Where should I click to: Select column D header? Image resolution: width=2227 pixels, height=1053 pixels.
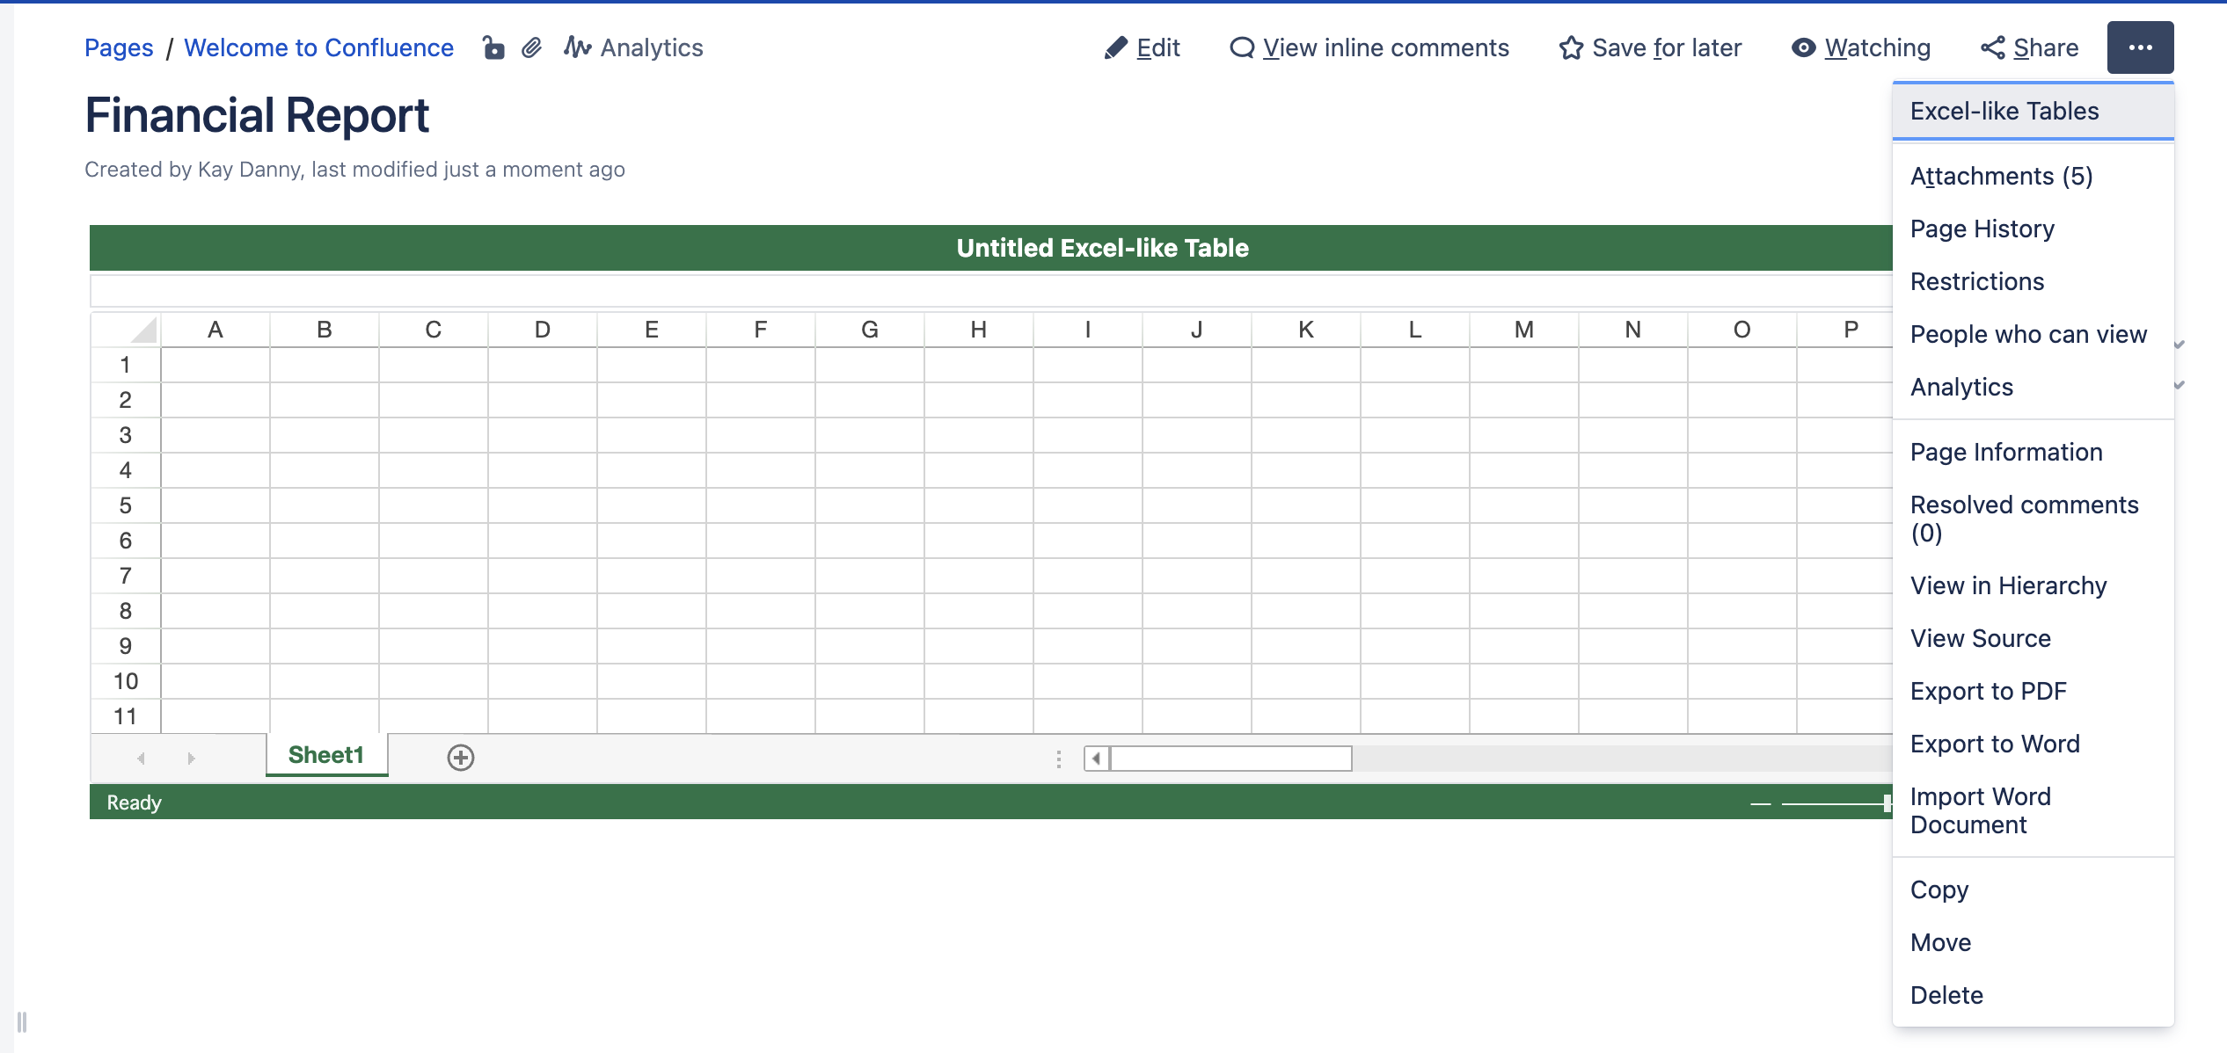coord(542,330)
